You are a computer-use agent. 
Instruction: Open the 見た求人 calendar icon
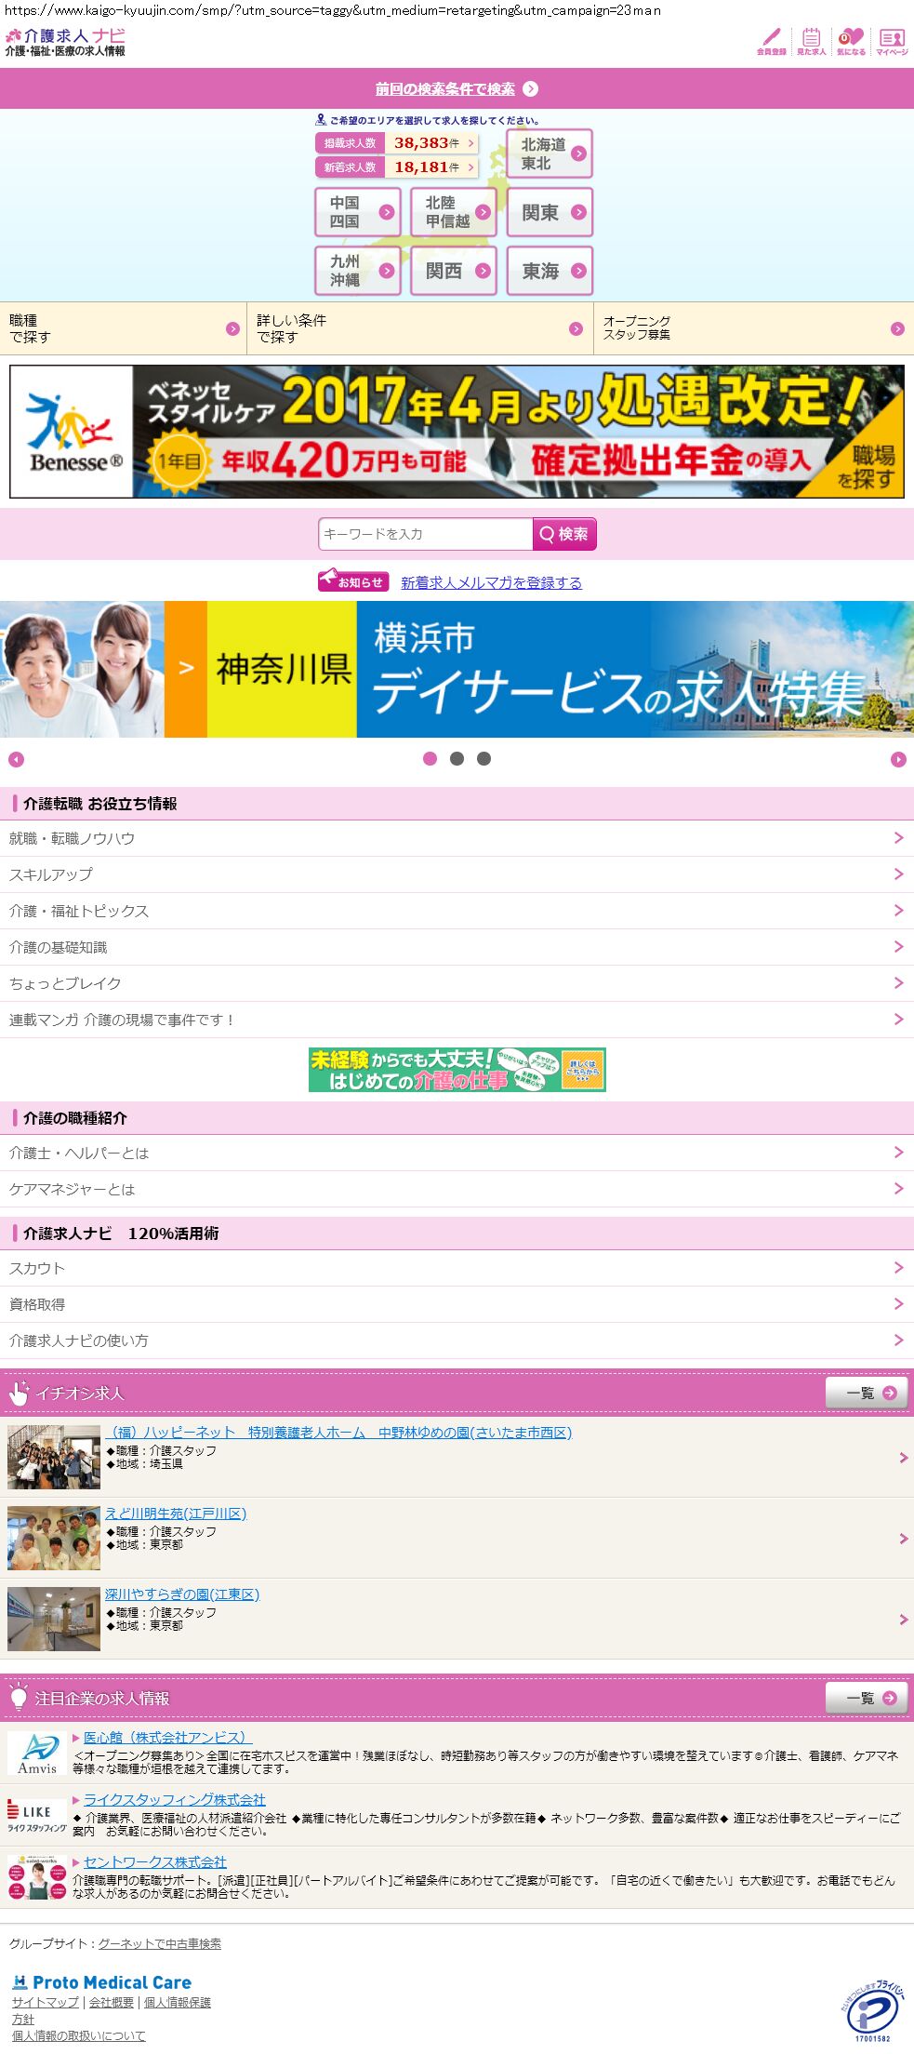(x=811, y=41)
